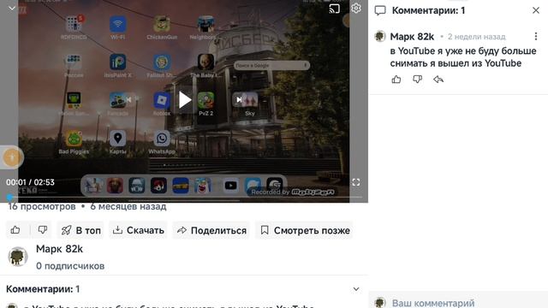
Task: Collapse the video player with the top-left chevron
Action: 12,8
